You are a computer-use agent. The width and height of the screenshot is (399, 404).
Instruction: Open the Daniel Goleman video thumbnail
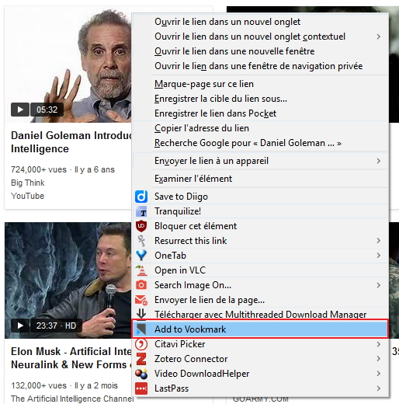pos(68,64)
